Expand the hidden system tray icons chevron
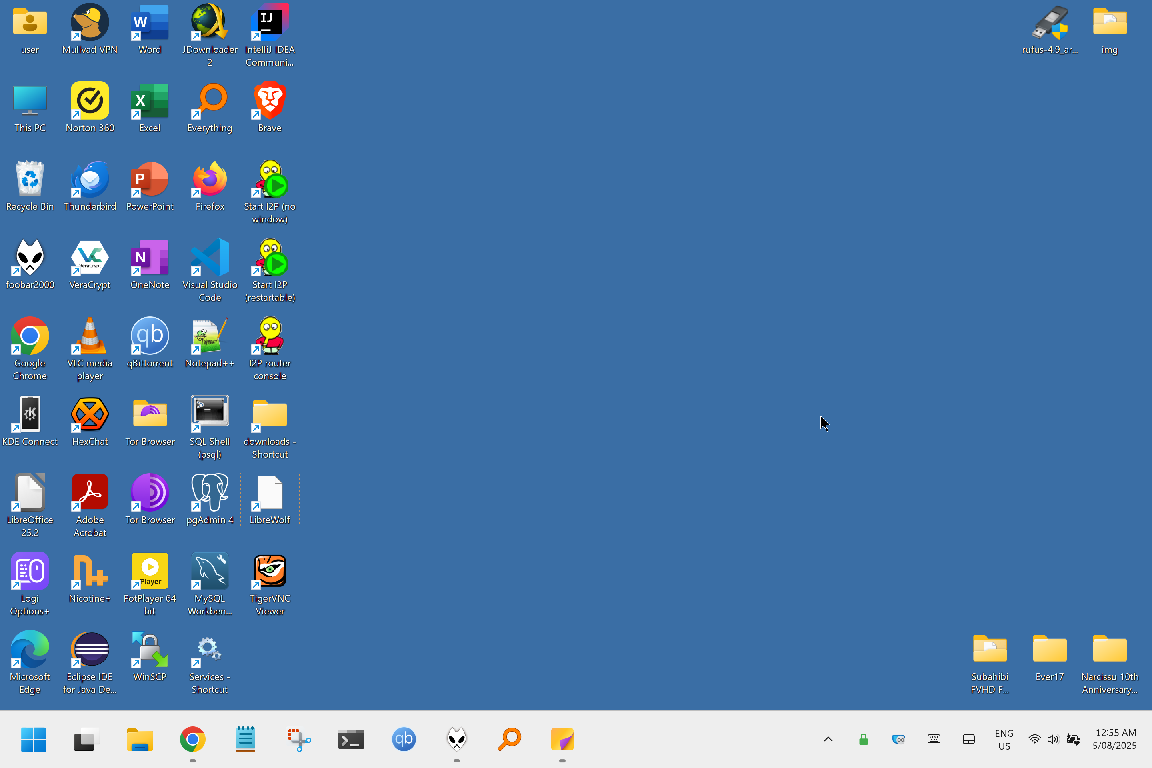 coord(828,739)
